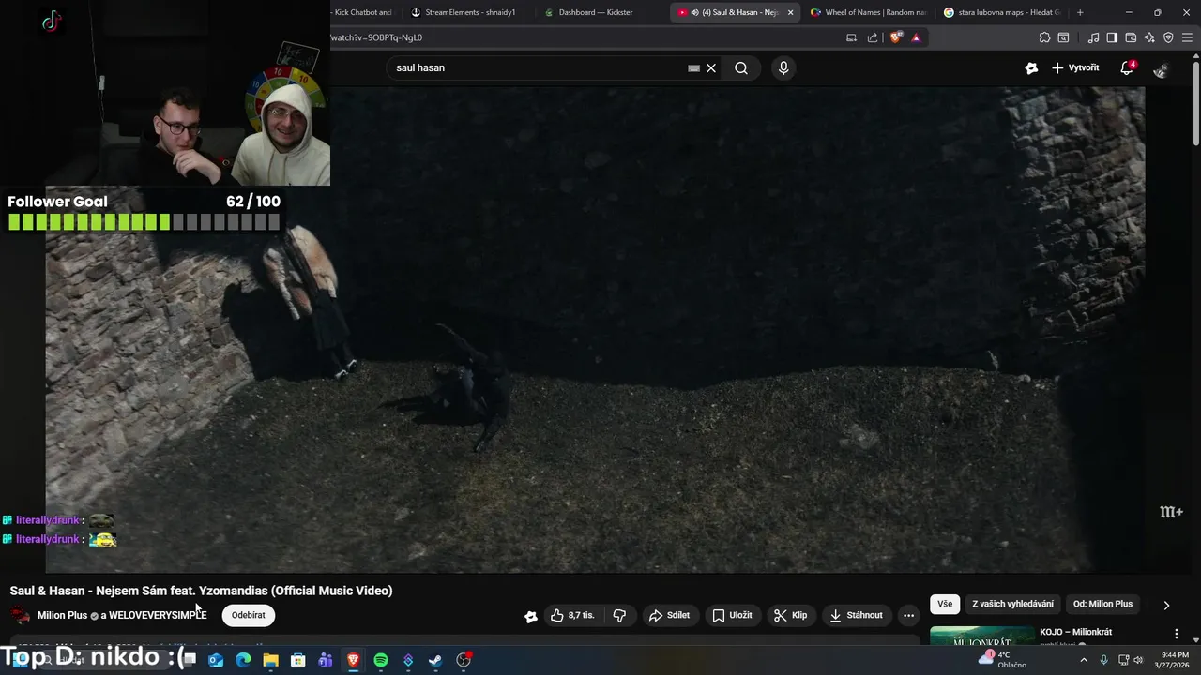Viewport: 1201px width, 675px height.
Task: Open the Brave hamburger main menu
Action: pyautogui.click(x=1188, y=37)
